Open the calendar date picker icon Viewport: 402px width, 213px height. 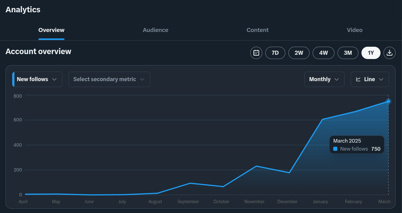coord(256,53)
